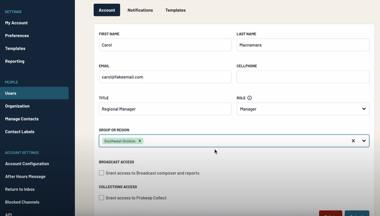Switch to the Templates tab
The image size is (380, 216).
[175, 10]
